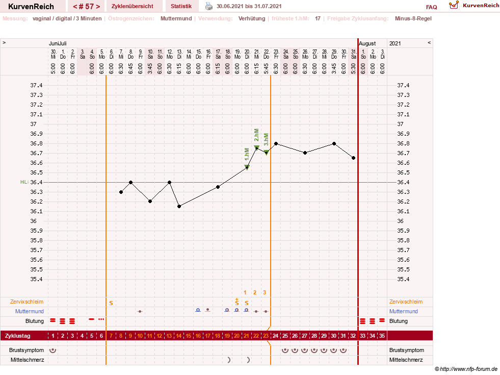
Task: Click the date range 30.06.2021 bis 31.07.2021
Action: [x=249, y=6]
